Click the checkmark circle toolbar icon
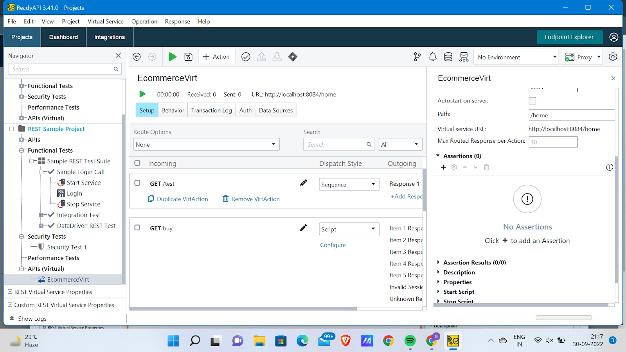The image size is (626, 352). (x=246, y=57)
